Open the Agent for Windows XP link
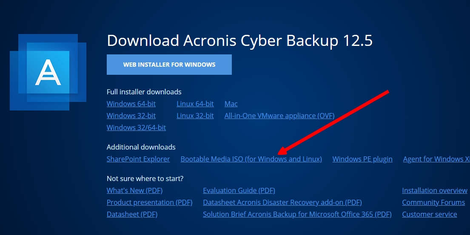Viewport: 470px width, 235px height. coord(436,159)
